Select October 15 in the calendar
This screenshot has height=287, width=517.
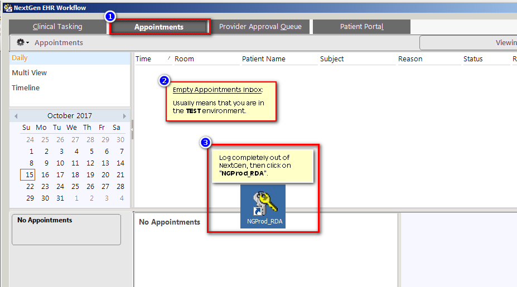(28, 175)
